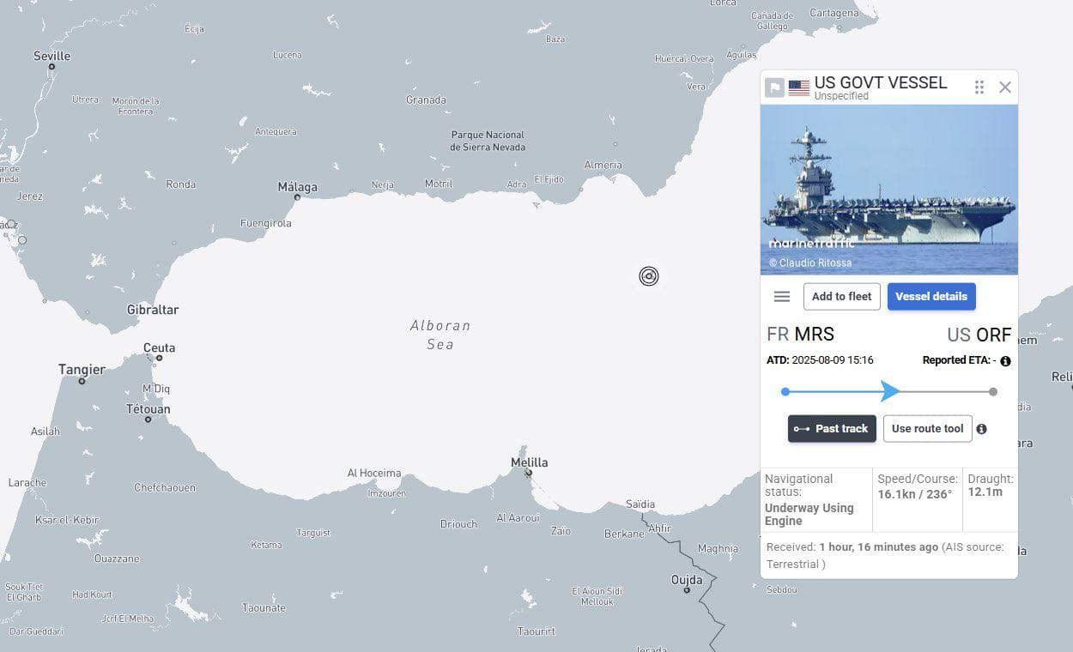The height and width of the screenshot is (652, 1073).
Task: Click the info icon next to Reported ETA
Action: [x=1005, y=360]
